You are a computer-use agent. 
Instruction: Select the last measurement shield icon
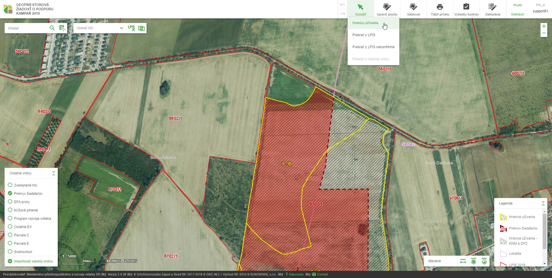484,261
